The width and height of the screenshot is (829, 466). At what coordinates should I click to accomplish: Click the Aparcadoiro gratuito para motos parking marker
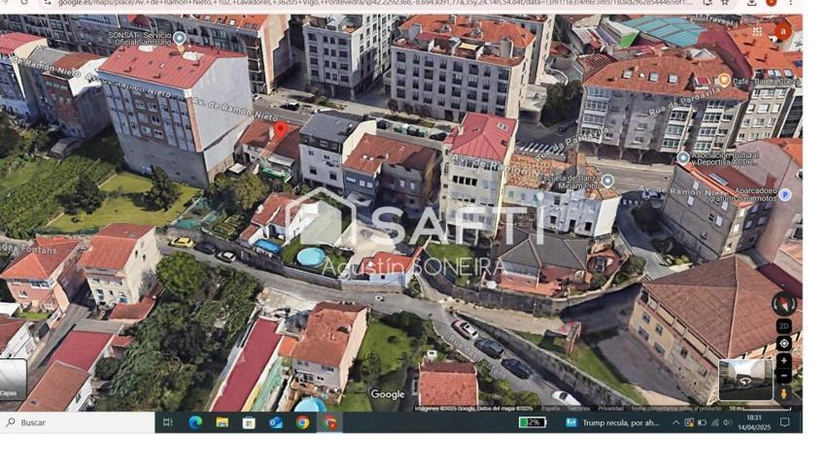[784, 194]
